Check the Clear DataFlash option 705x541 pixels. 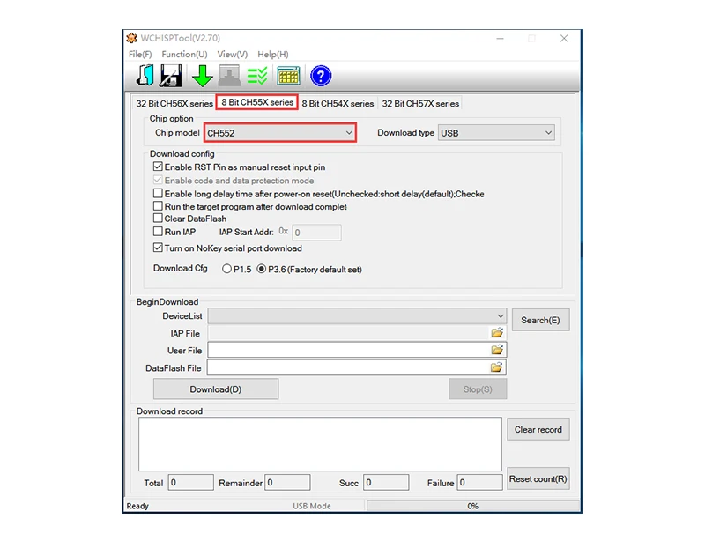(x=158, y=219)
